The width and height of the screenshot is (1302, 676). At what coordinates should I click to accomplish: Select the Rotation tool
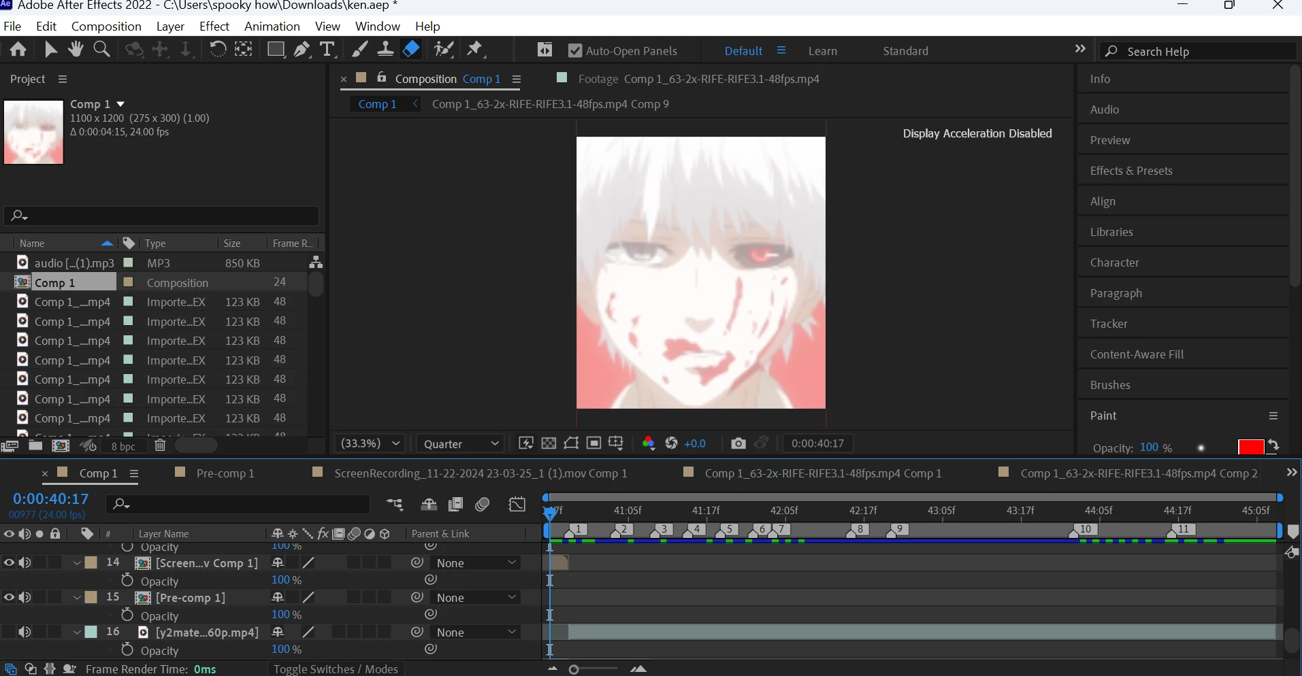coord(218,50)
